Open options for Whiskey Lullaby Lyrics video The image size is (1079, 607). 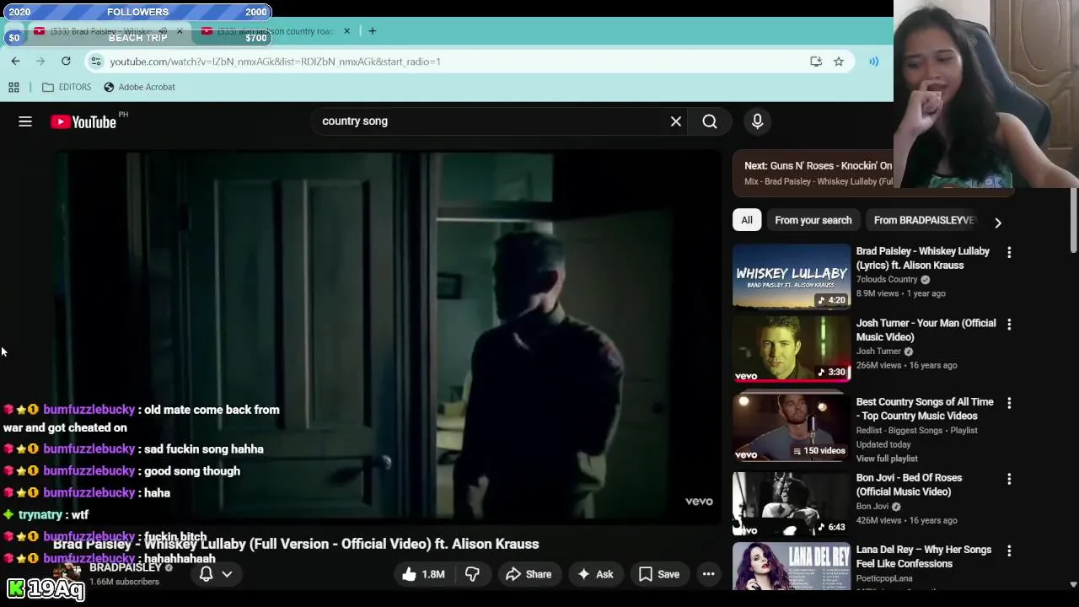1009,252
